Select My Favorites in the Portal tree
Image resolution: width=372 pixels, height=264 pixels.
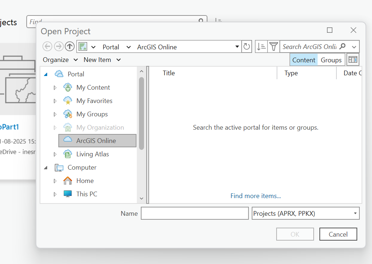[x=94, y=100]
